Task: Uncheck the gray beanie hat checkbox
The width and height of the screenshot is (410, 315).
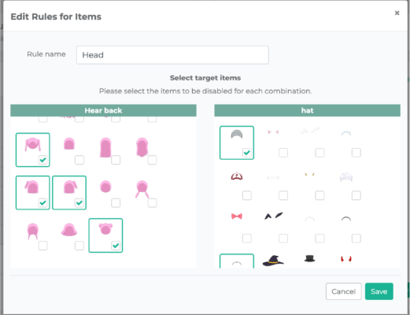Action: click(x=247, y=153)
